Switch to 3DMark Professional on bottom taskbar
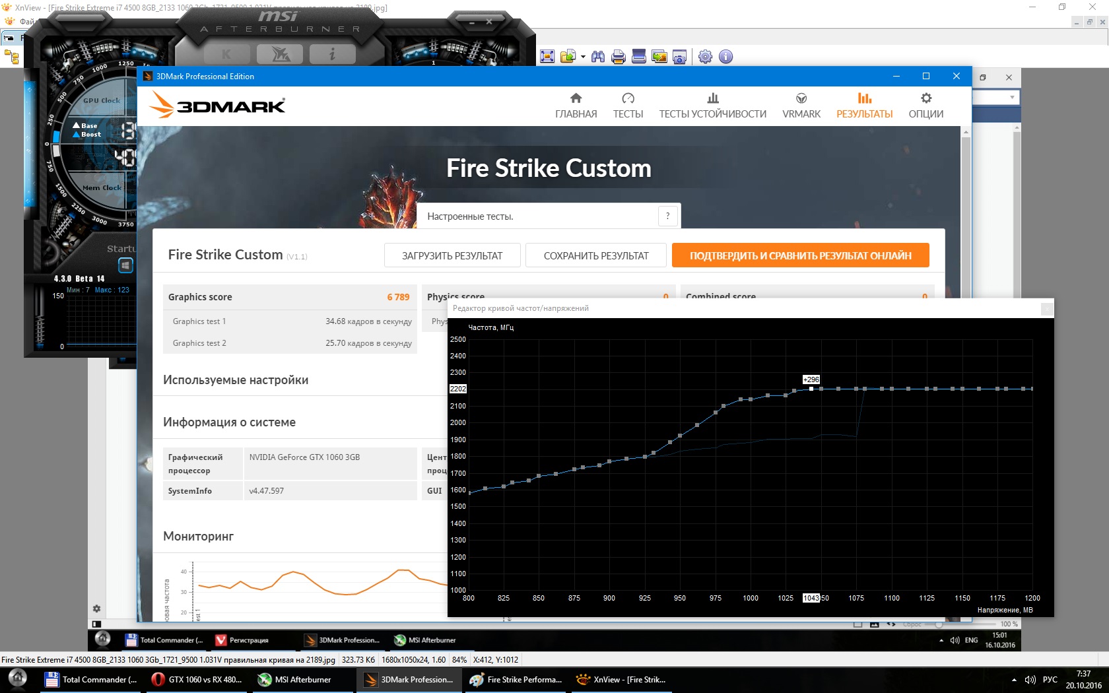 click(x=409, y=679)
